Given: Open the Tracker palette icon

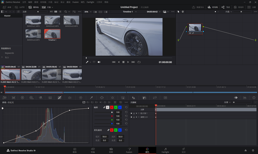Looking at the screenshot, I should [113, 98].
